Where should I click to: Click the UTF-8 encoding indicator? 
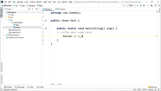(x=144, y=89)
